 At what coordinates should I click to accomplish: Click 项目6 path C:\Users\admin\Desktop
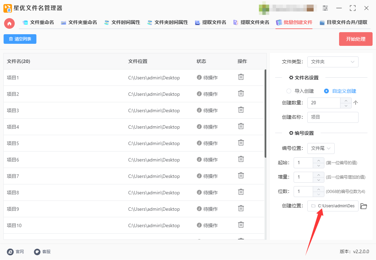pos(154,160)
